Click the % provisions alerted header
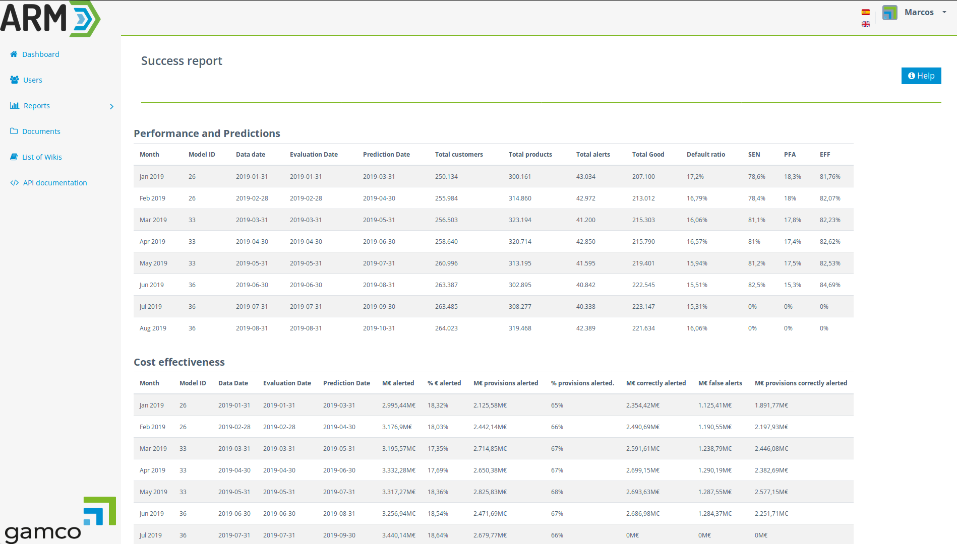The image size is (957, 544). point(582,383)
